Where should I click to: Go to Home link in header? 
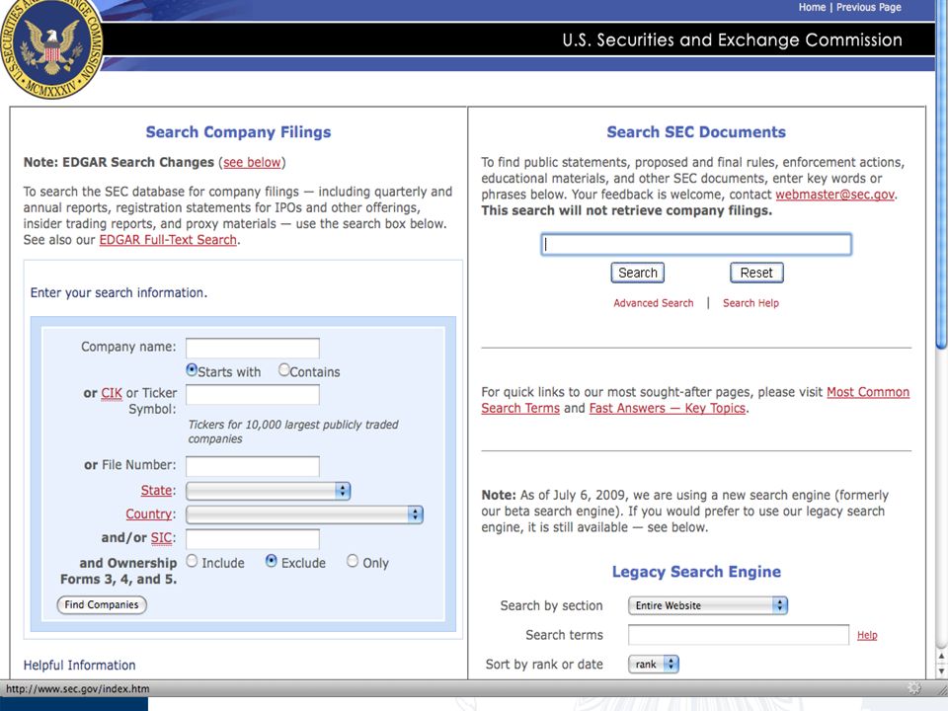[x=812, y=7]
